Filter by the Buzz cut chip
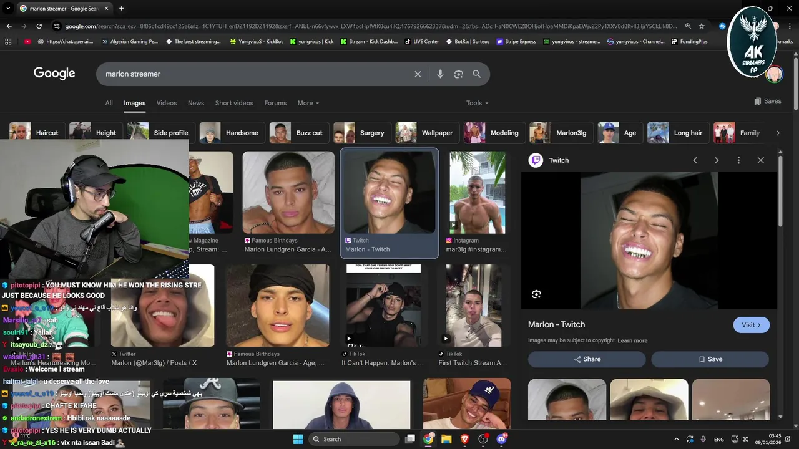Screen dimensions: 799x449 298,133
